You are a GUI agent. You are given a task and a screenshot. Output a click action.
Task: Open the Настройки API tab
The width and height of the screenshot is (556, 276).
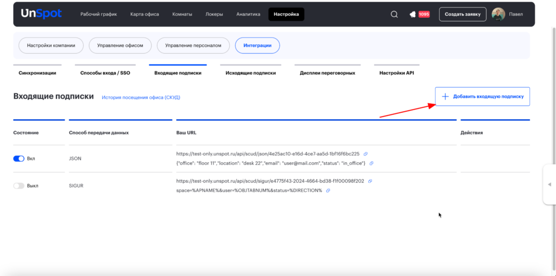click(396, 73)
